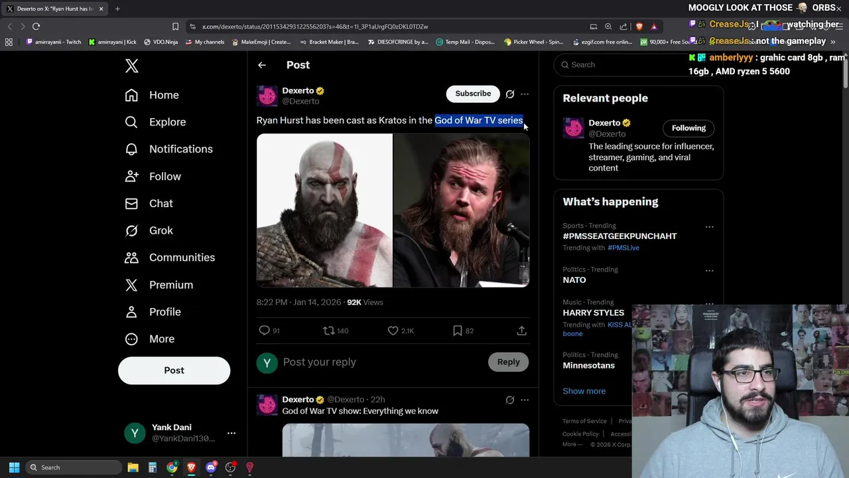Open Profile in the sidebar
Image resolution: width=849 pixels, height=478 pixels.
click(x=153, y=312)
